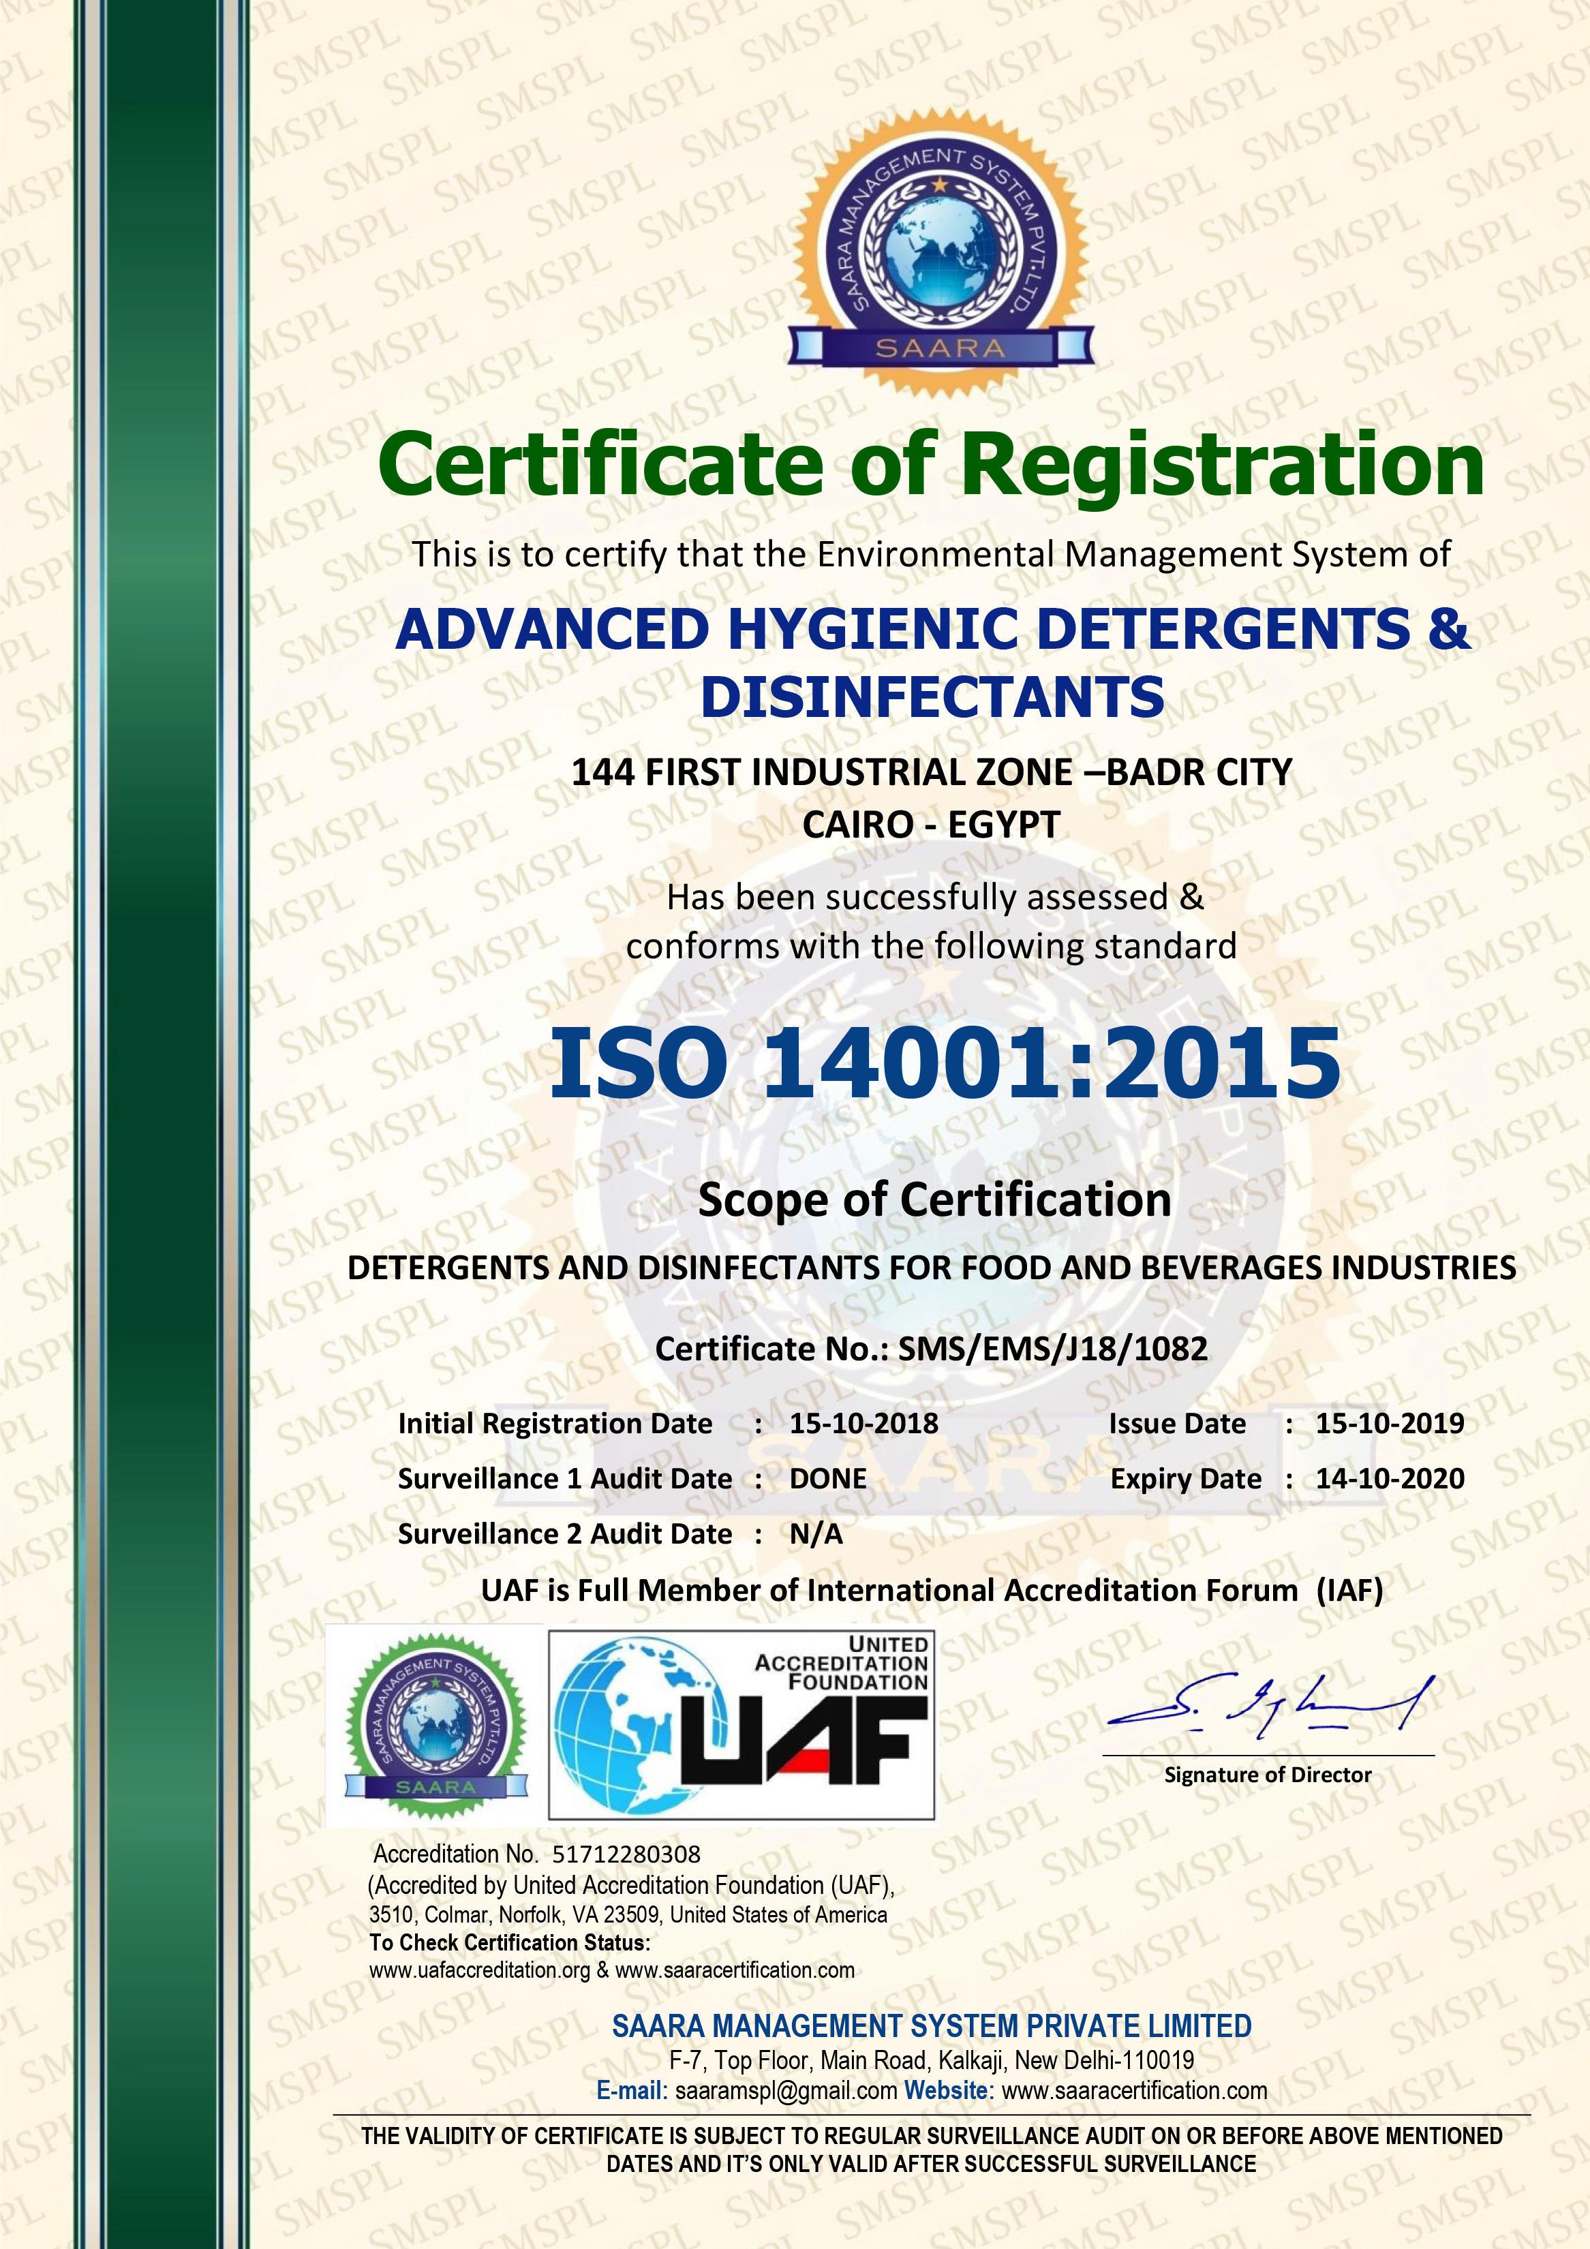
Task: Click the 'UAF is Full Member of International Accreditation Forum' line
Action: coord(932,1590)
